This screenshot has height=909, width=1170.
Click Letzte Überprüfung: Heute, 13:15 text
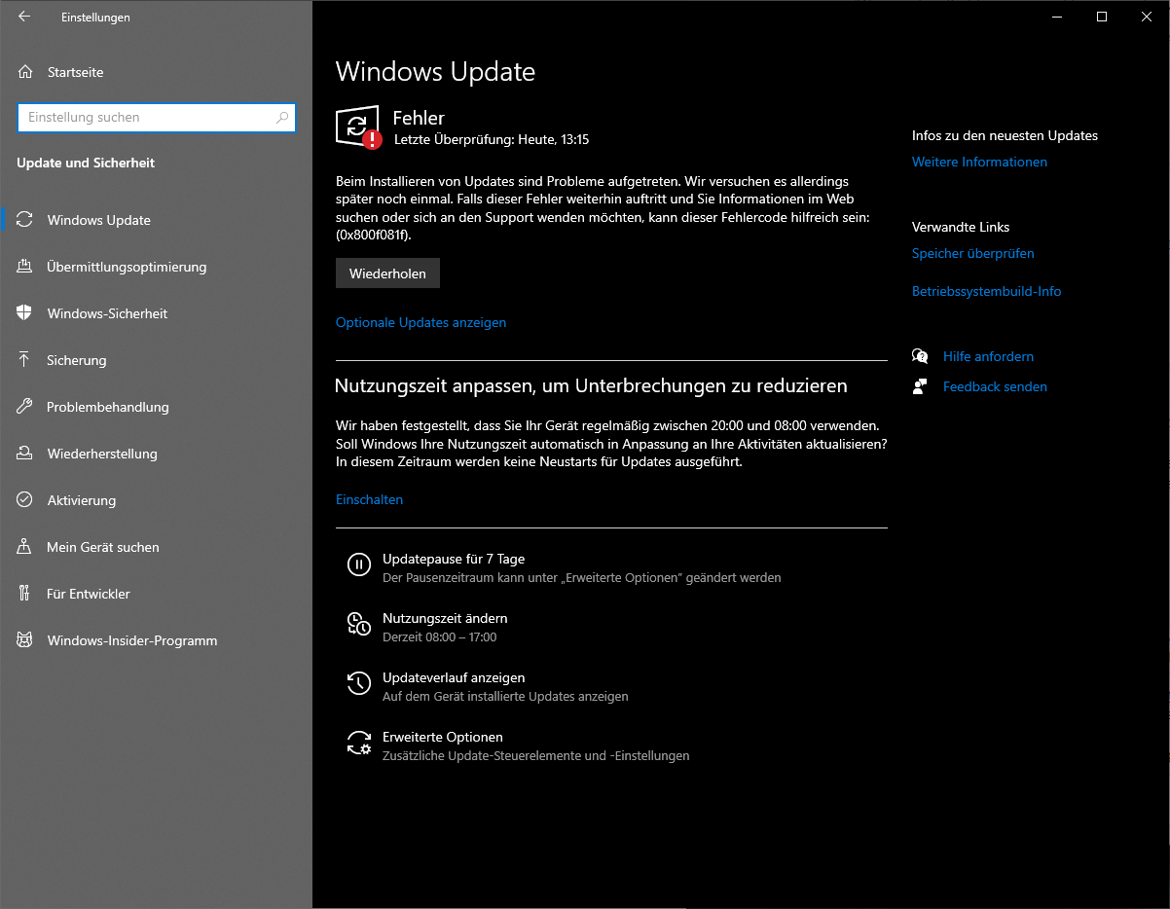tap(492, 139)
